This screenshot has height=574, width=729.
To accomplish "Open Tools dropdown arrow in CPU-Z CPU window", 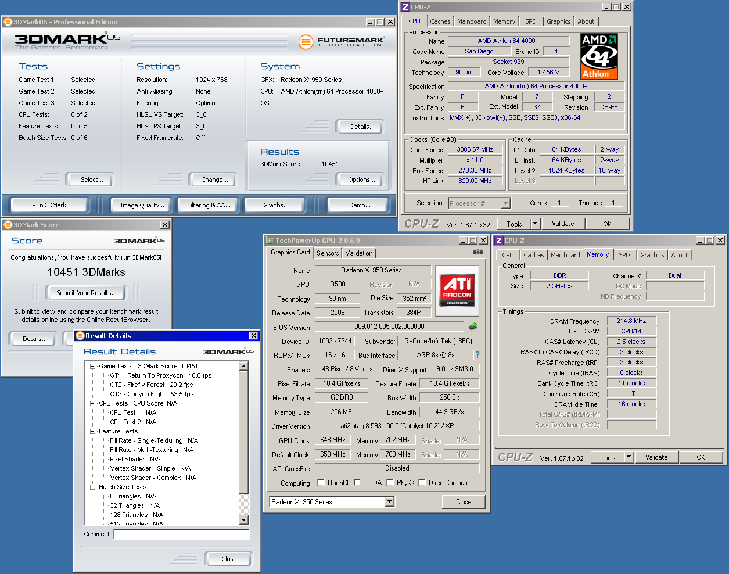I will click(x=535, y=224).
